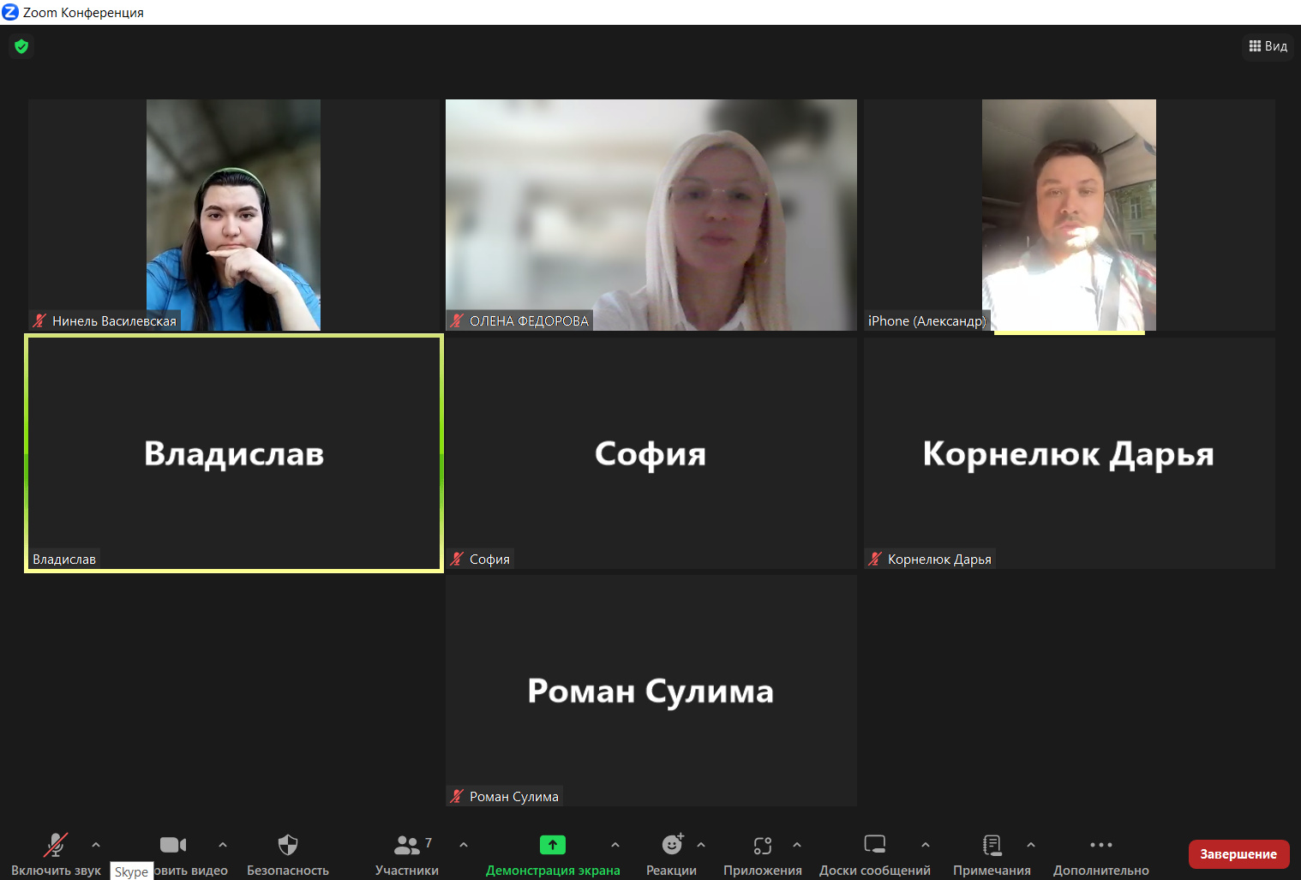Open Доски сообщений whiteboard icon
This screenshot has width=1301, height=880.
click(x=875, y=845)
